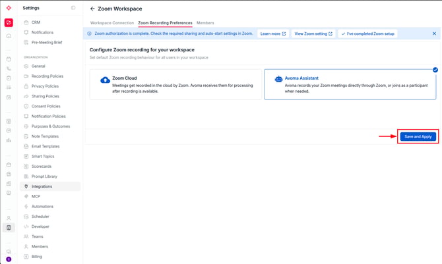This screenshot has width=442, height=264.
Task: Click the Avoma diamond logo
Action: (9, 8)
